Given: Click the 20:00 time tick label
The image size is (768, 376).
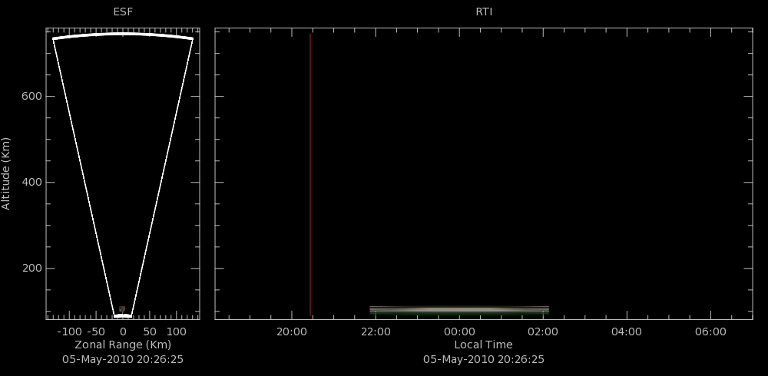Looking at the screenshot, I should (x=292, y=332).
